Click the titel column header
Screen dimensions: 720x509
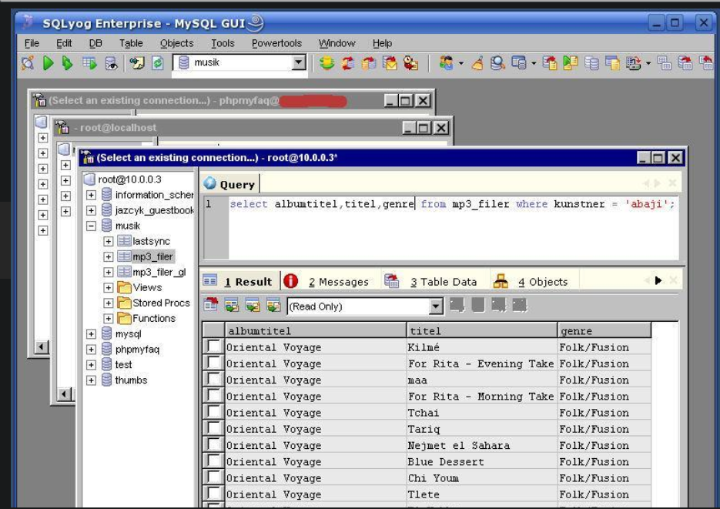click(x=482, y=330)
